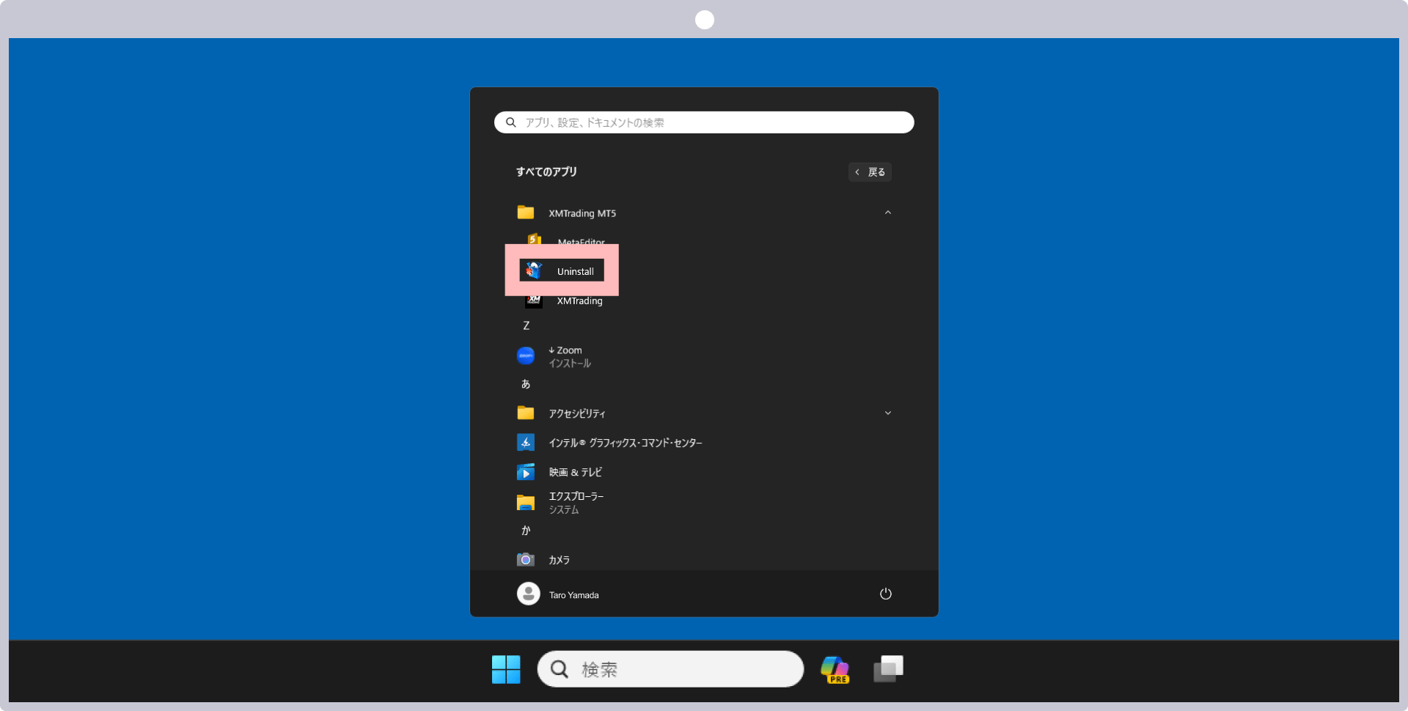Click the Zoom app icon
The image size is (1408, 711).
[526, 355]
